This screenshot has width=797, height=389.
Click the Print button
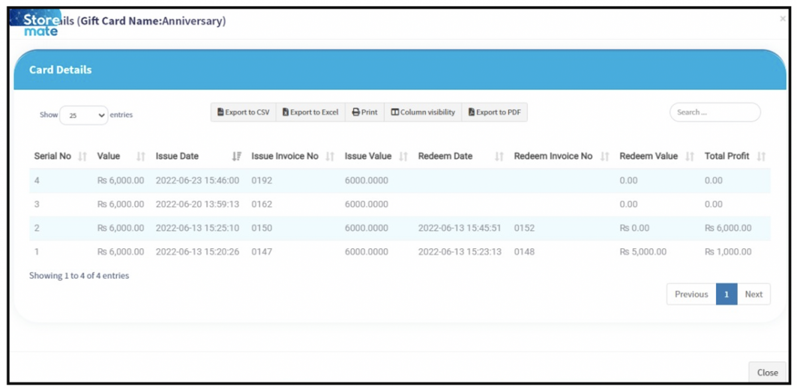(x=365, y=112)
